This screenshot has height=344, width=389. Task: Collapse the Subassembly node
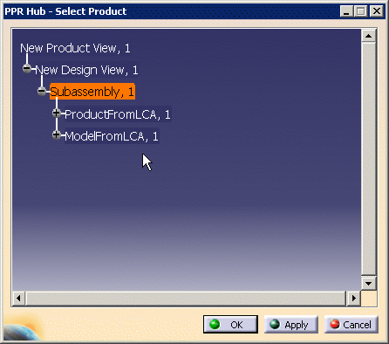pyautogui.click(x=42, y=91)
